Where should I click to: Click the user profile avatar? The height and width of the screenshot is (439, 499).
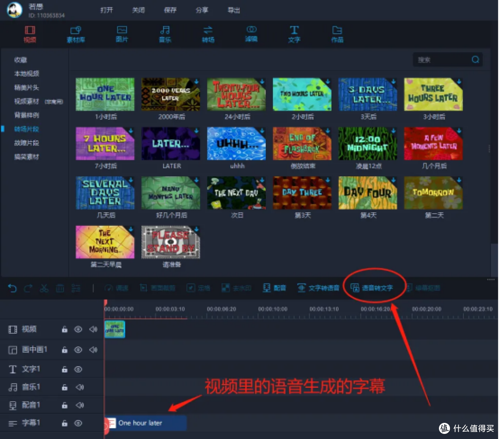pos(15,10)
